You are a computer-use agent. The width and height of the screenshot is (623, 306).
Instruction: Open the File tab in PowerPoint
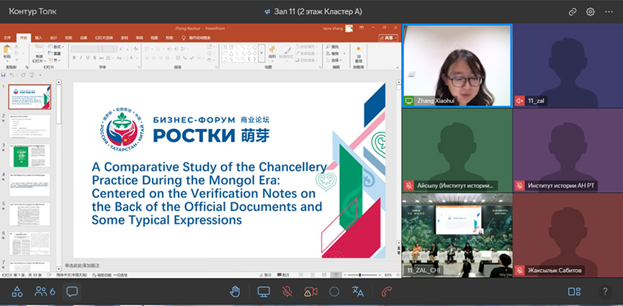[x=7, y=37]
